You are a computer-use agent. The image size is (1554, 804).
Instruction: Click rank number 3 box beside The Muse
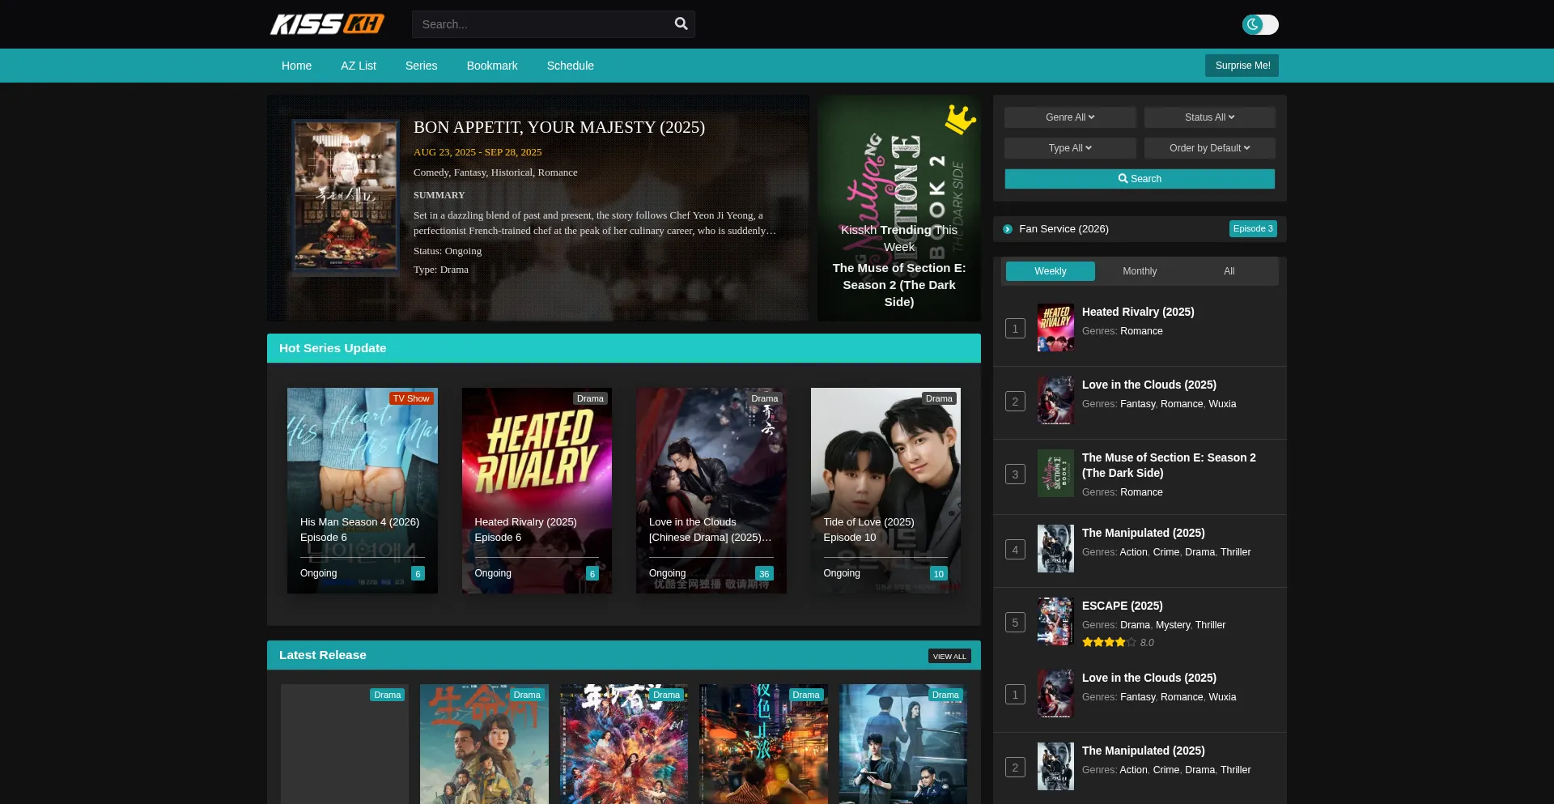pos(1015,474)
